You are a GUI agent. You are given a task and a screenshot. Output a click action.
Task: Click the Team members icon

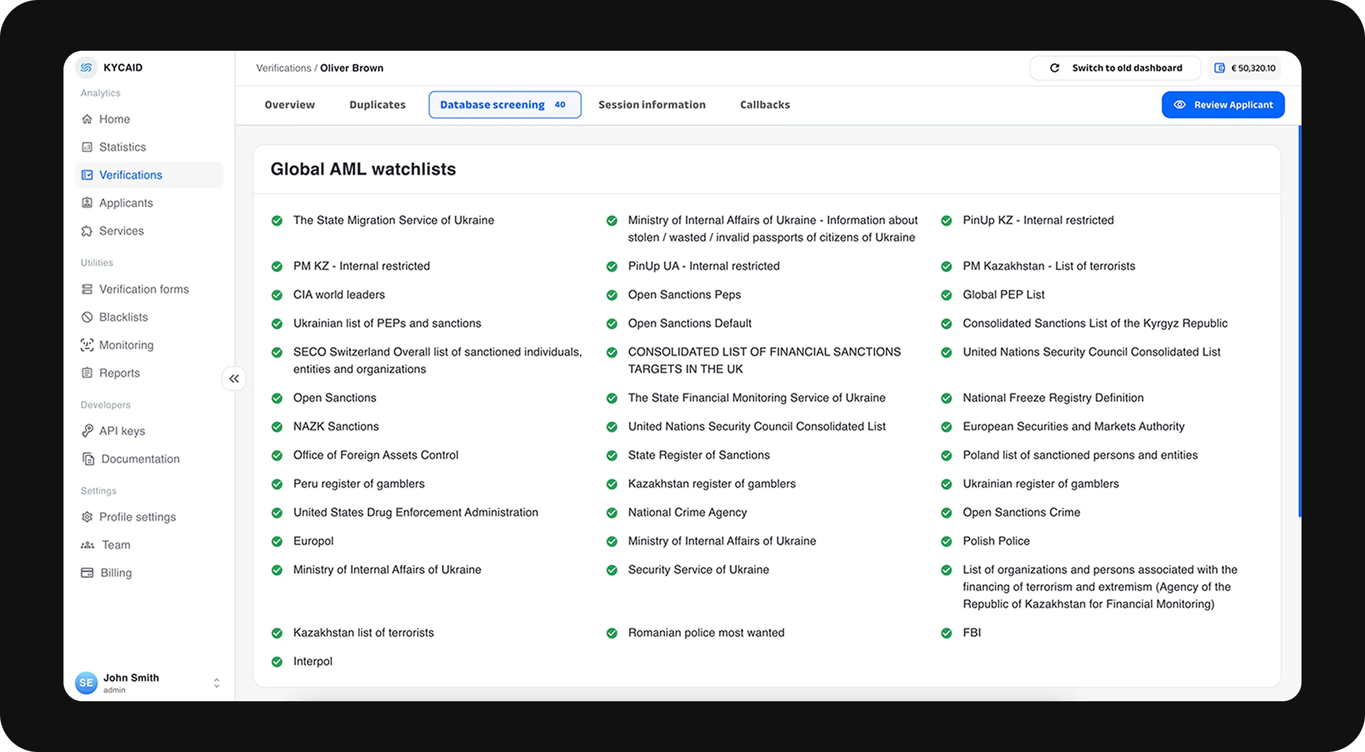click(87, 545)
